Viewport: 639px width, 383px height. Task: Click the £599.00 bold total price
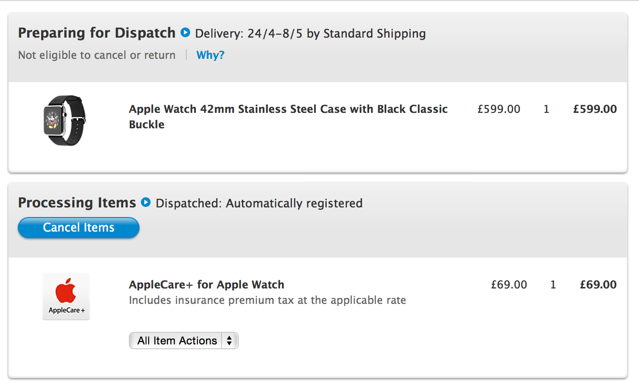595,109
